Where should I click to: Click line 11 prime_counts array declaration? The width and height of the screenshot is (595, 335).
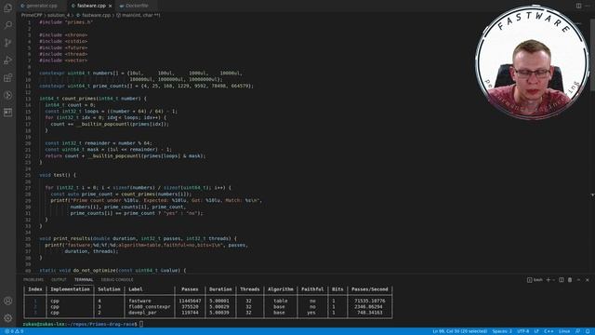point(146,86)
